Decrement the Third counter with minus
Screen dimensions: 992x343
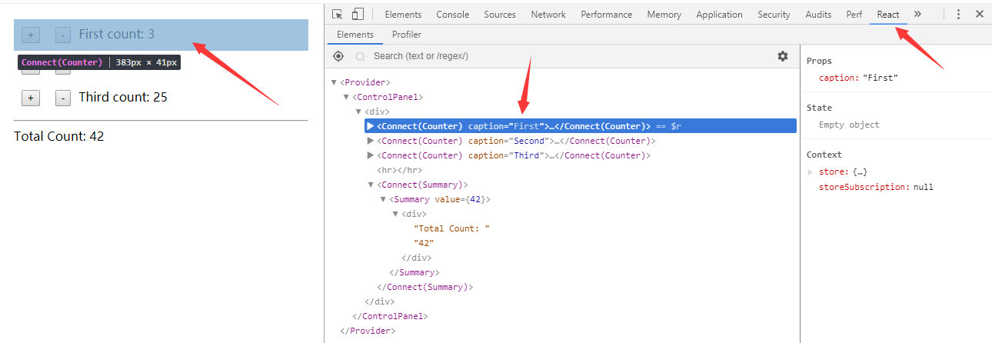coord(63,98)
